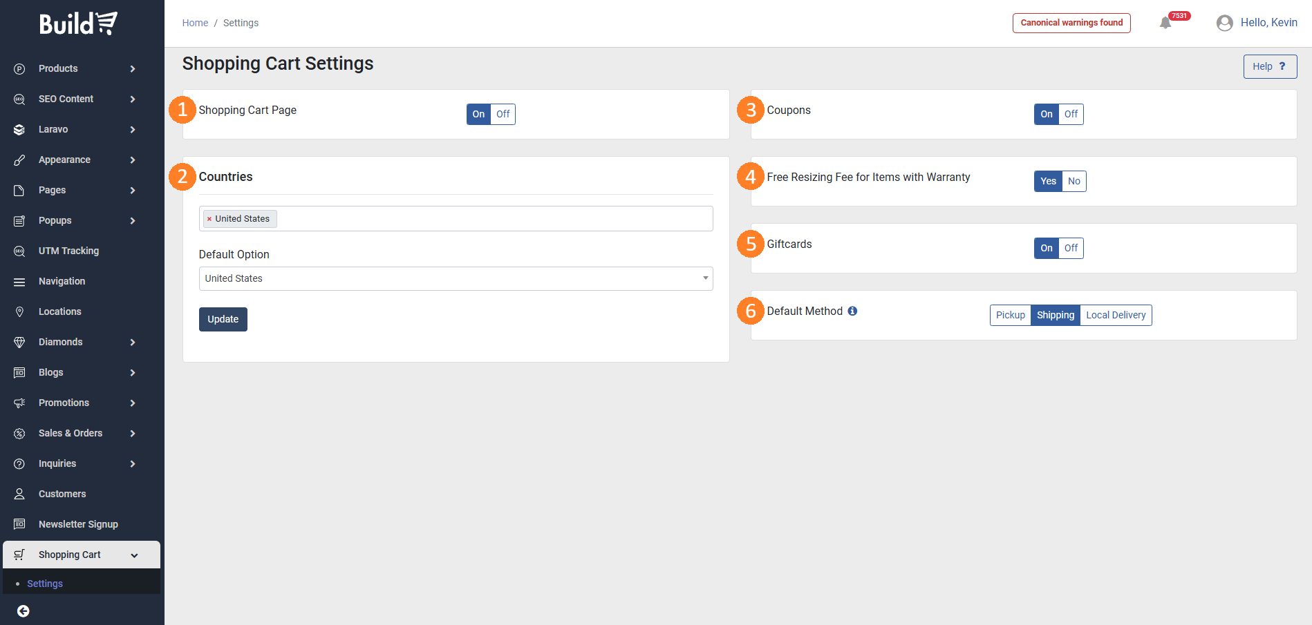Open the Help button
This screenshot has width=1312, height=625.
tap(1270, 66)
